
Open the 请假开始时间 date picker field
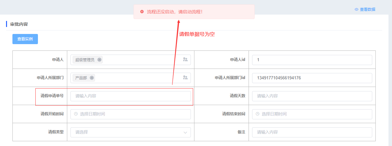131,114
